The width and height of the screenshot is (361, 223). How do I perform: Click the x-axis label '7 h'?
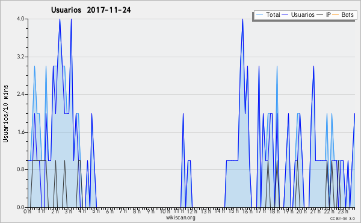point(123,211)
